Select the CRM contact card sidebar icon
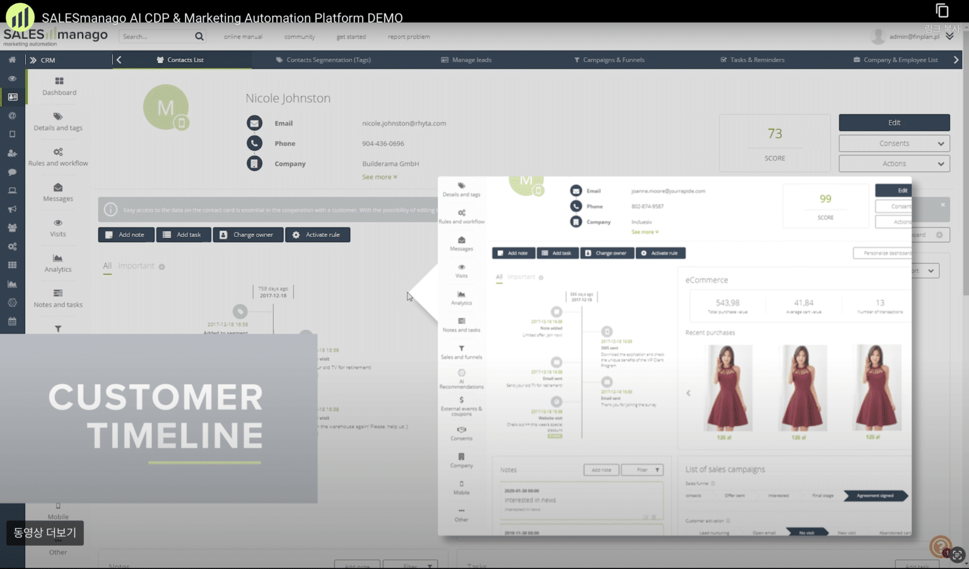This screenshot has height=569, width=969. (x=13, y=97)
